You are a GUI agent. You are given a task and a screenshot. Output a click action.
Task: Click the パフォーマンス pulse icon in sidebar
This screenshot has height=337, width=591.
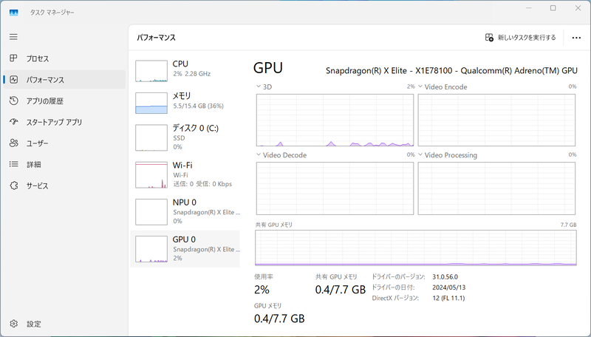(13, 80)
